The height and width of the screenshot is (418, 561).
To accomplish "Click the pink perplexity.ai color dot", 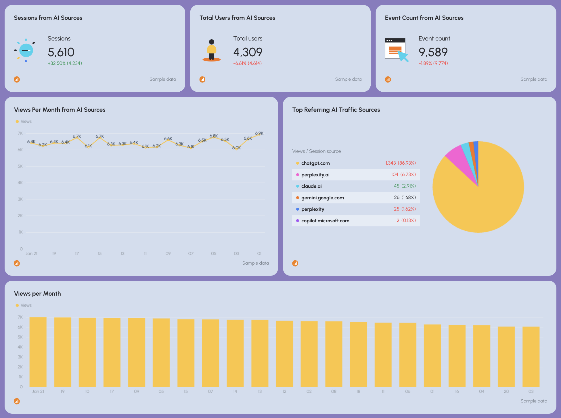I will (297, 174).
